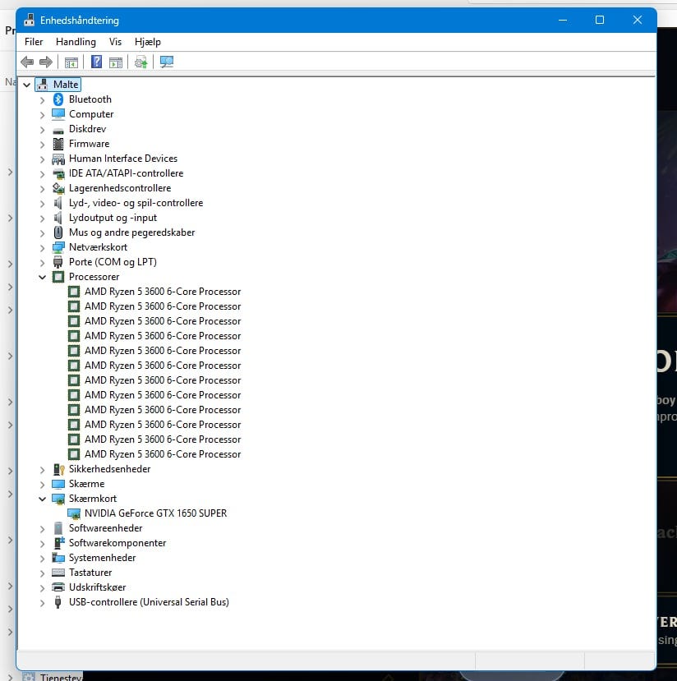Click the Firmware chip icon
Image resolution: width=677 pixels, height=681 pixels.
58,144
